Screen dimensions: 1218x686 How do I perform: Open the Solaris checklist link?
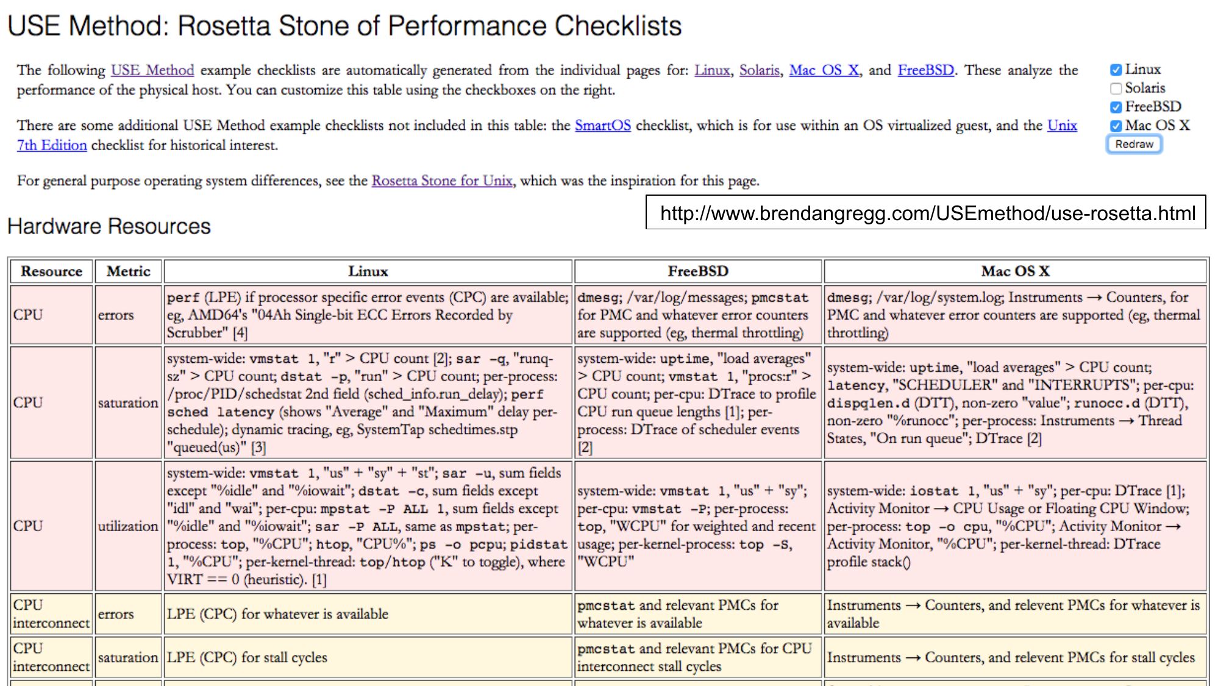point(759,71)
